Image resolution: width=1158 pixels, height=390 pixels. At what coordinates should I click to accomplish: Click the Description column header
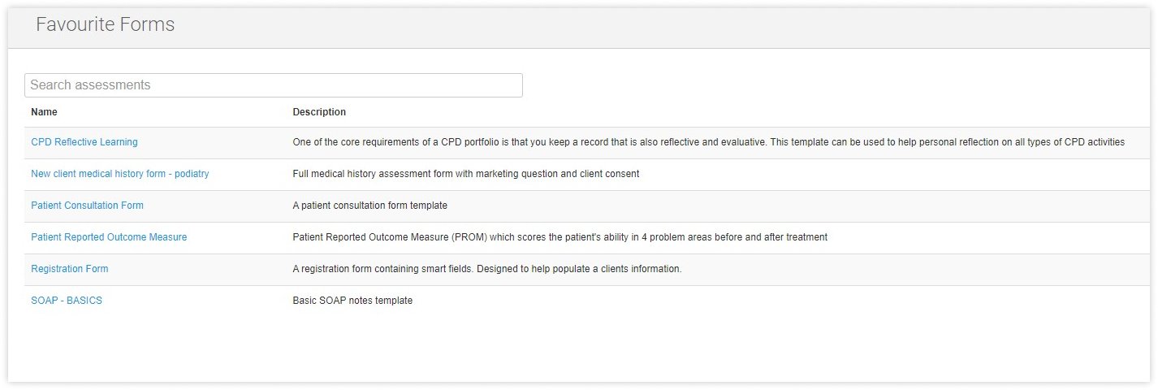319,112
